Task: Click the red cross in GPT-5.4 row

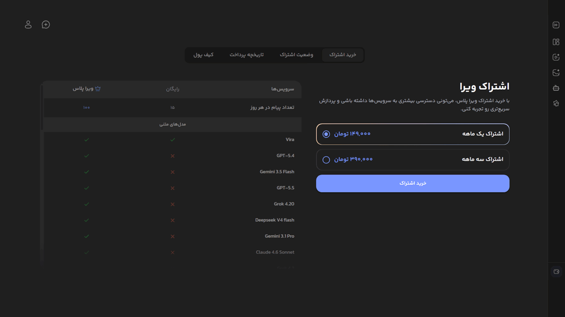Action: click(173, 156)
